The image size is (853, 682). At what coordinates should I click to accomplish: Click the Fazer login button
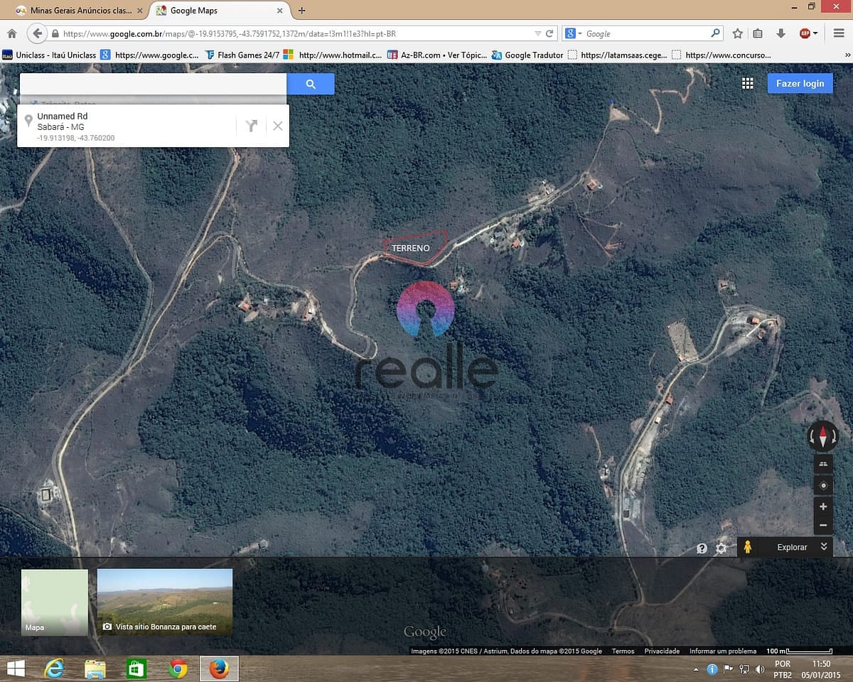[800, 83]
